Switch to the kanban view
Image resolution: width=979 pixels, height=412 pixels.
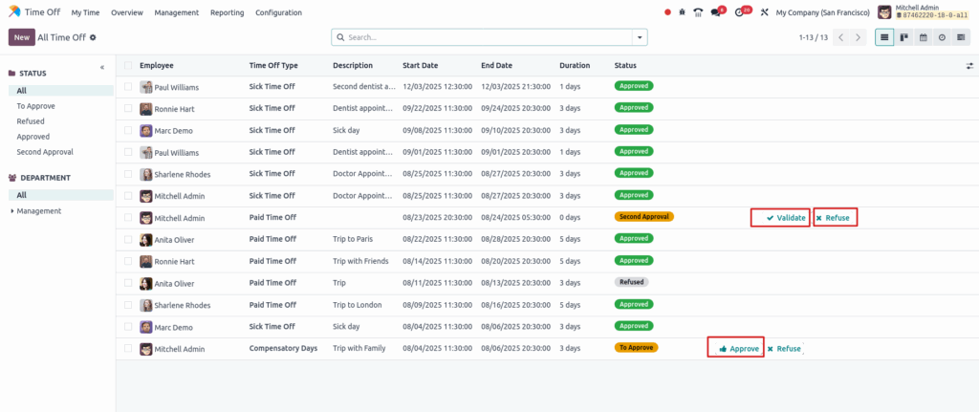pos(903,37)
